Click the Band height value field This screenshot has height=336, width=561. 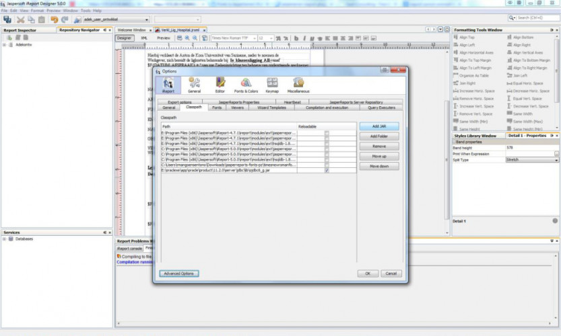coord(532,148)
